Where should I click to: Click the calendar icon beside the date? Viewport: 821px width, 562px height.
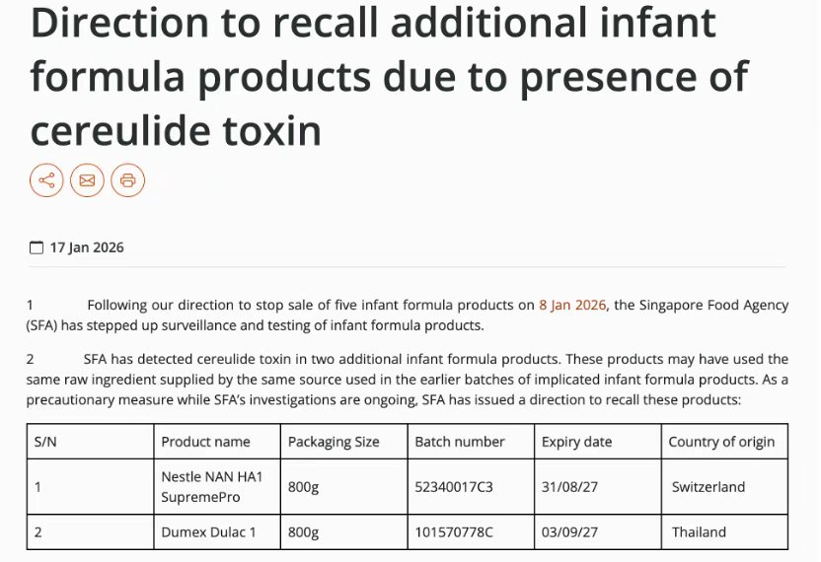click(37, 247)
